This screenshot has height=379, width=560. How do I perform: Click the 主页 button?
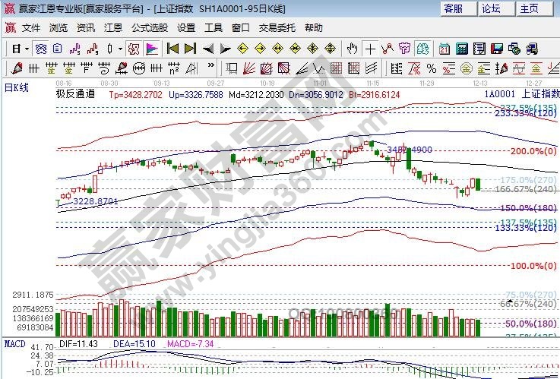coord(528,9)
